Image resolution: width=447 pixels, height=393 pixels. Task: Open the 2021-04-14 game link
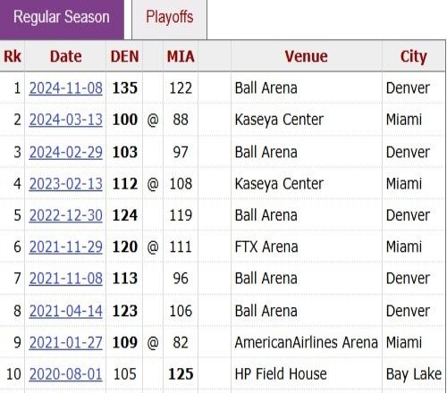[x=66, y=311]
